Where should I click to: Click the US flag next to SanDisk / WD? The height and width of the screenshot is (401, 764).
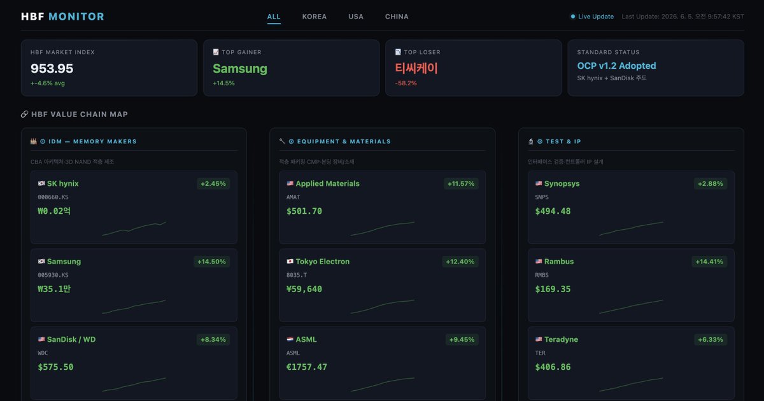pyautogui.click(x=41, y=339)
